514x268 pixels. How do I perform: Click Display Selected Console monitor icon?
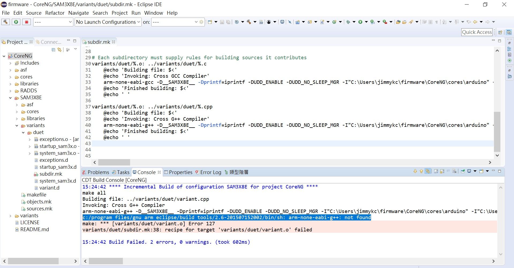tap(469, 171)
